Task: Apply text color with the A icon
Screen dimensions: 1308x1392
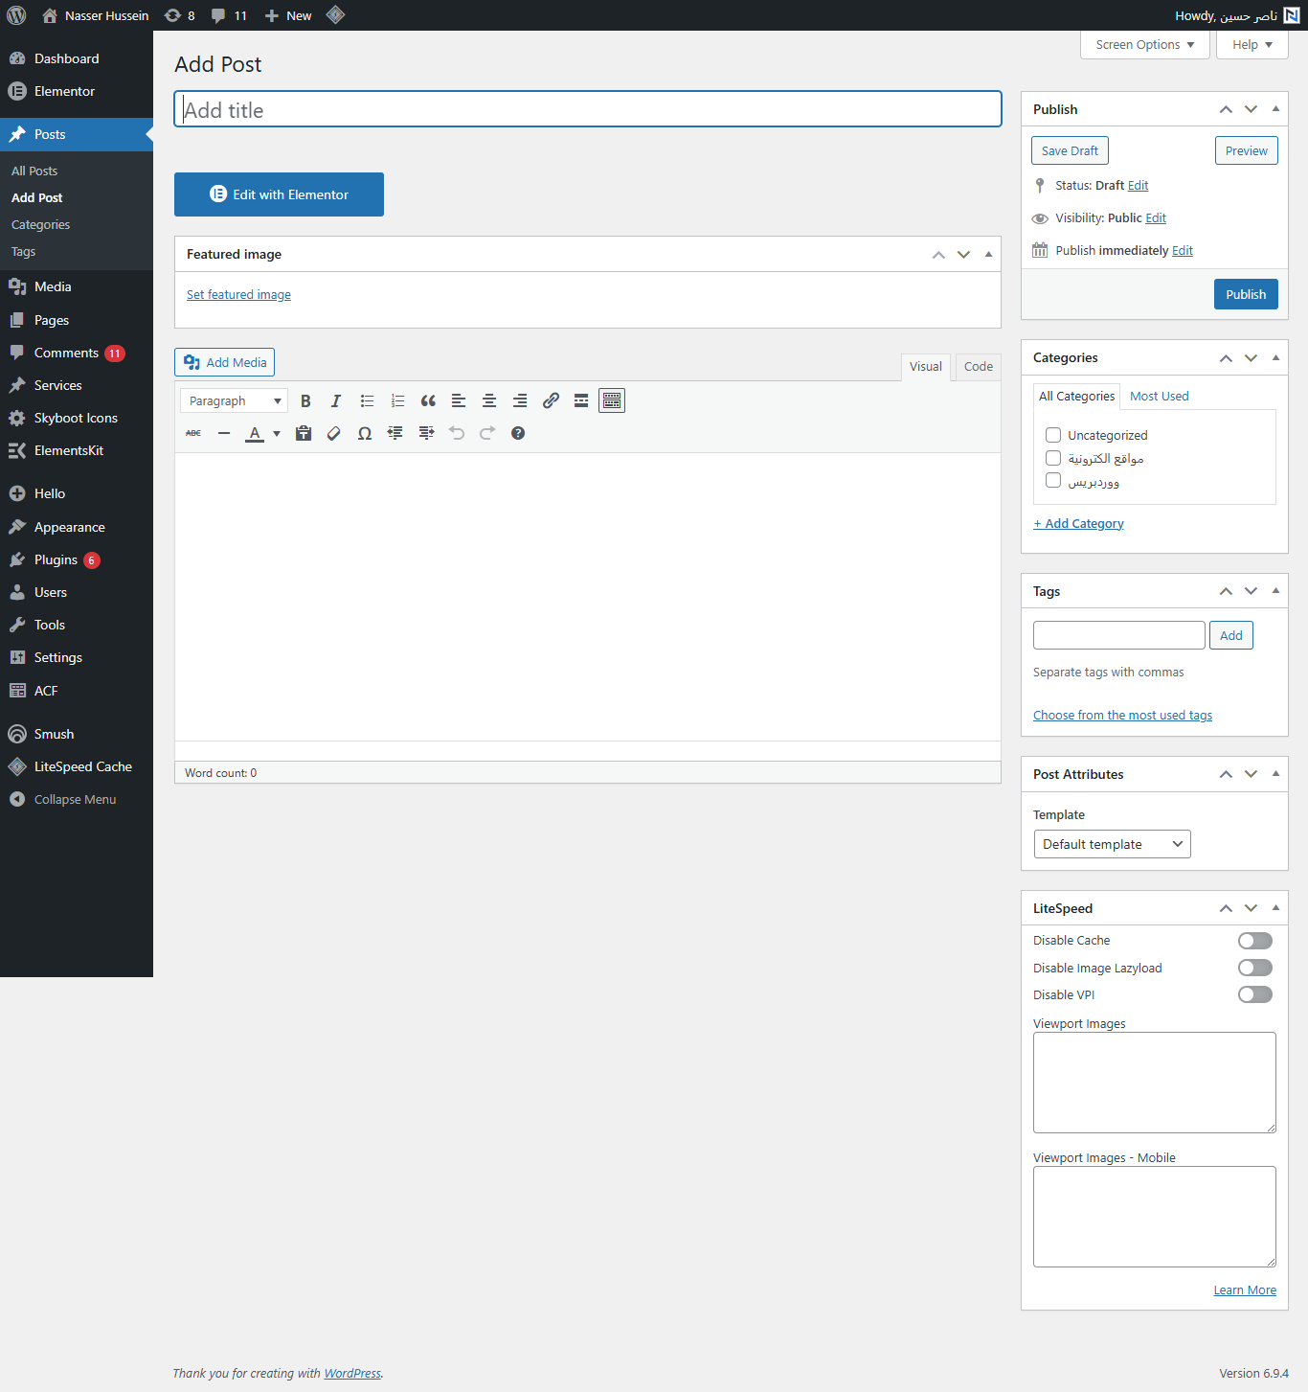Action: pos(255,433)
